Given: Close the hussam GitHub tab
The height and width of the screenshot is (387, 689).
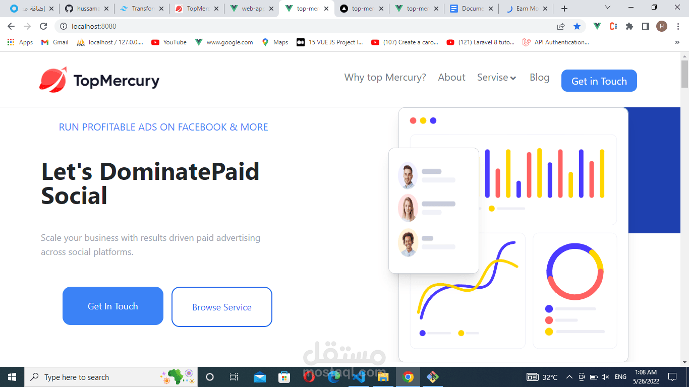Looking at the screenshot, I should point(106,9).
